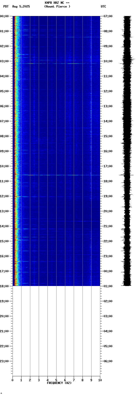Click the '04:00' UTC time label
Image resolution: width=138 pixels, height=396 pixels.
point(108,331)
